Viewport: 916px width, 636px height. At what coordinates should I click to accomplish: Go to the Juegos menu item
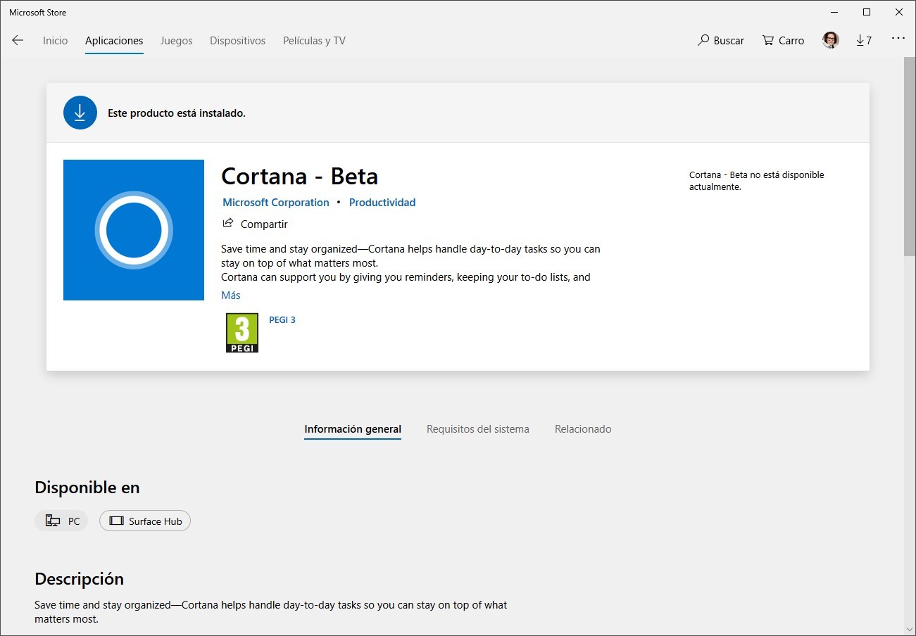[x=176, y=40]
